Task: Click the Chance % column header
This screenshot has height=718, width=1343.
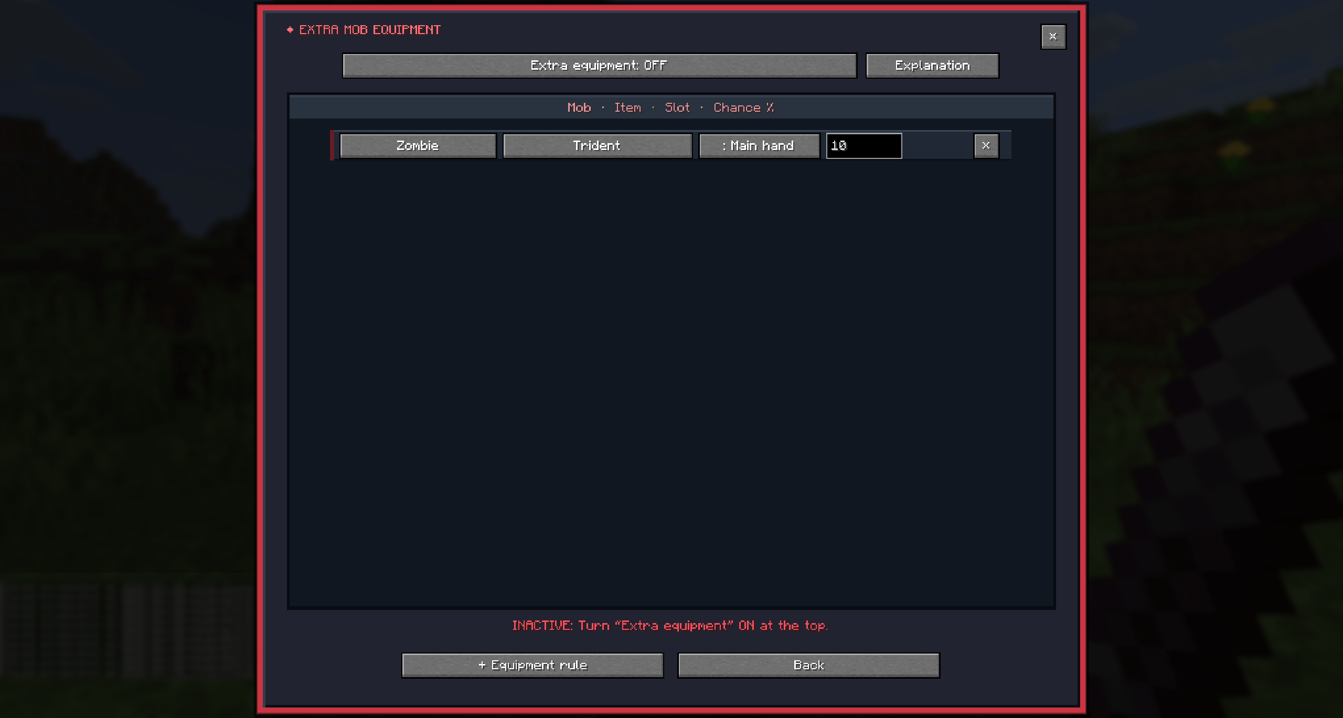Action: (744, 108)
